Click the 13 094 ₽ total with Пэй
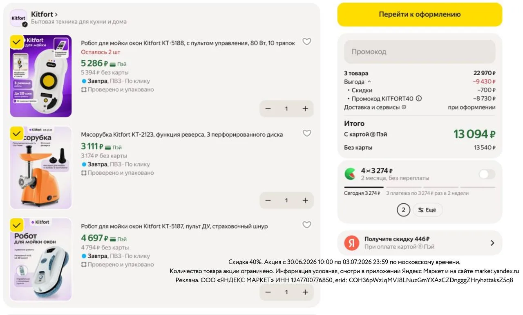Screen dimensions: 523x315 click(x=474, y=134)
